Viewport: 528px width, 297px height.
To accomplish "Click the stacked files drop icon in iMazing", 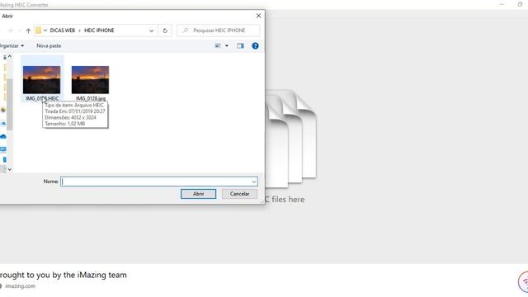I will (291, 138).
